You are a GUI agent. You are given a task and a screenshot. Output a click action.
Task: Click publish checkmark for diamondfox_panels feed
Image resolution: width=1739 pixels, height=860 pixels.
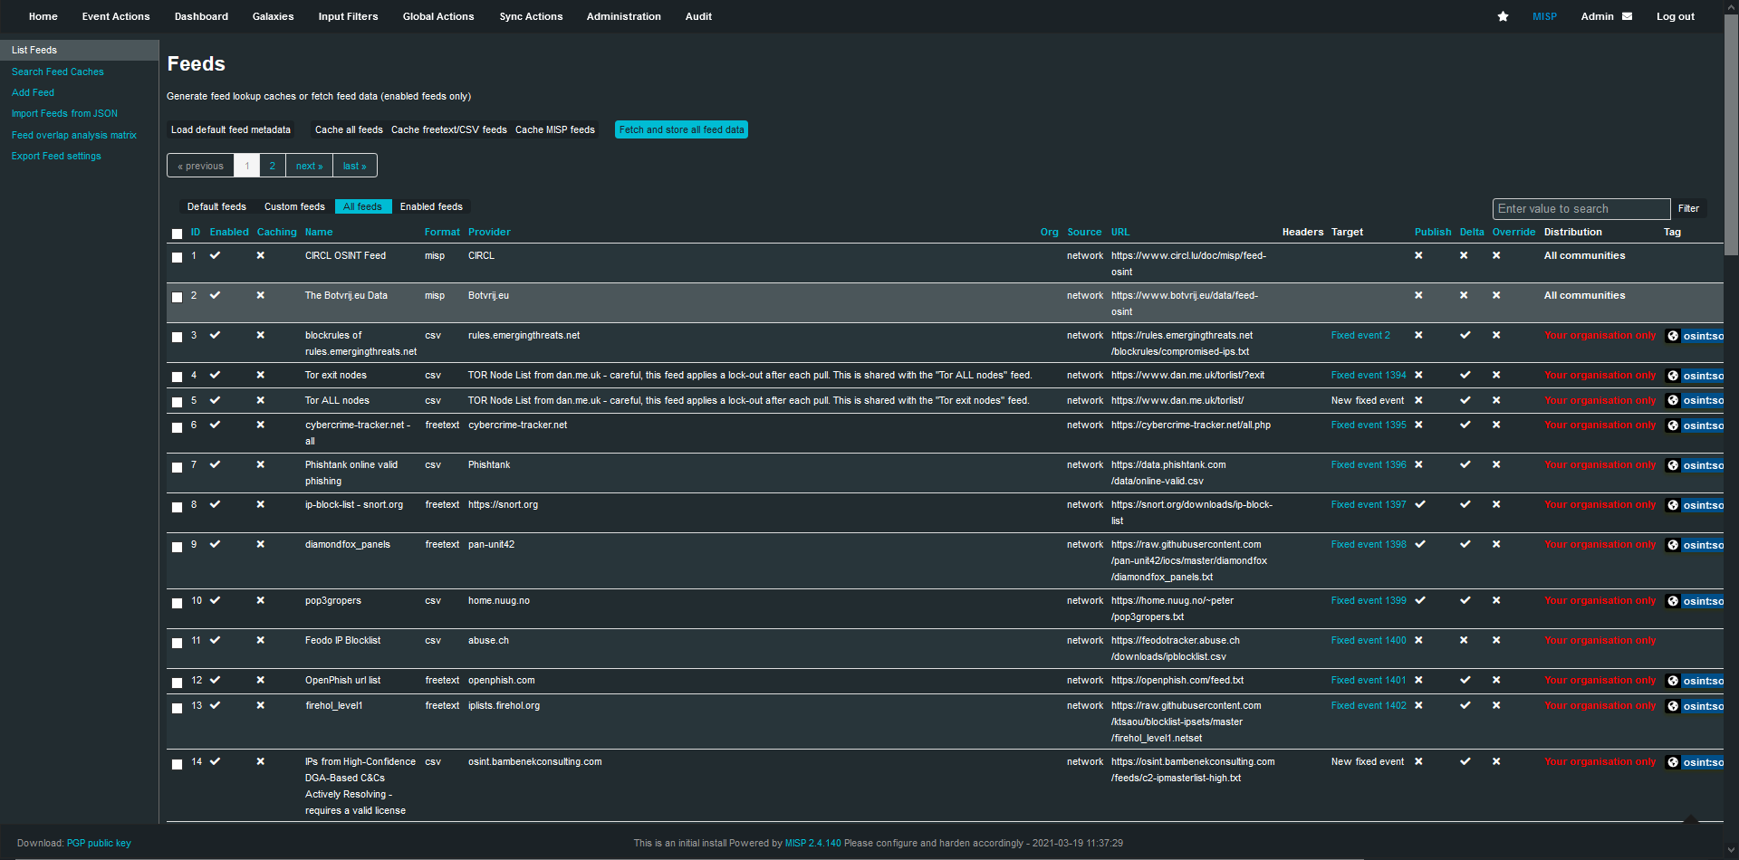1420,544
